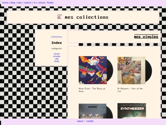The image size is (166, 125).
Task: Select the cds category
Action: point(57,59)
